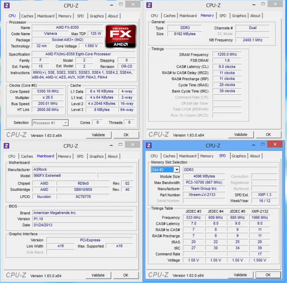
Task: Click the CPU-Z logo icon in SPD window
Action: pyautogui.click(x=149, y=145)
